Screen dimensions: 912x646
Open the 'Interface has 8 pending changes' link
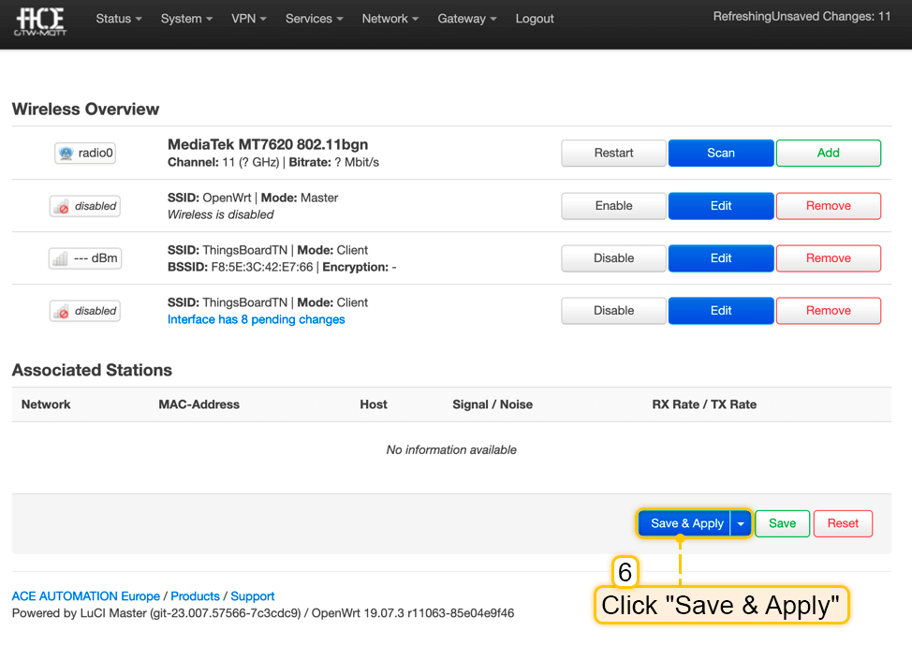click(x=256, y=320)
